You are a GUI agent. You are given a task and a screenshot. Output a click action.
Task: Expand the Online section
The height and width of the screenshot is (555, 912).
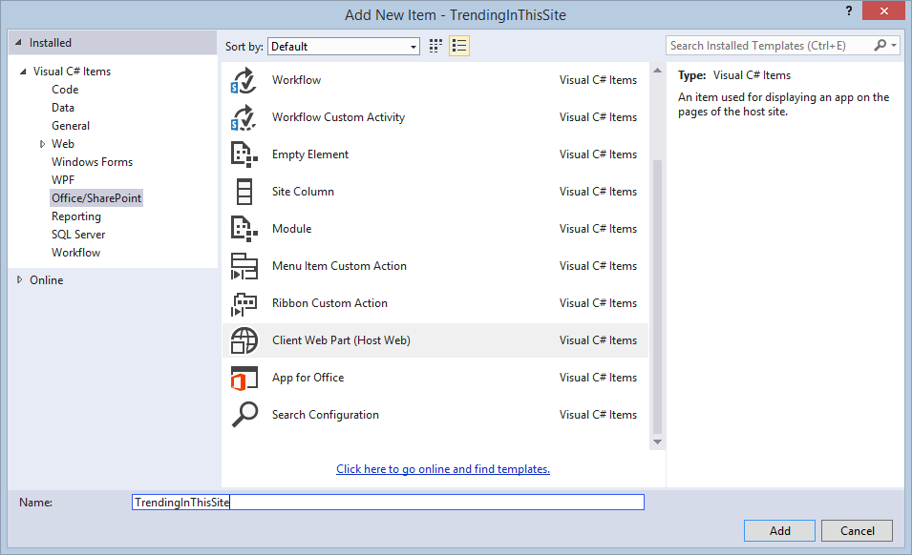tap(19, 279)
